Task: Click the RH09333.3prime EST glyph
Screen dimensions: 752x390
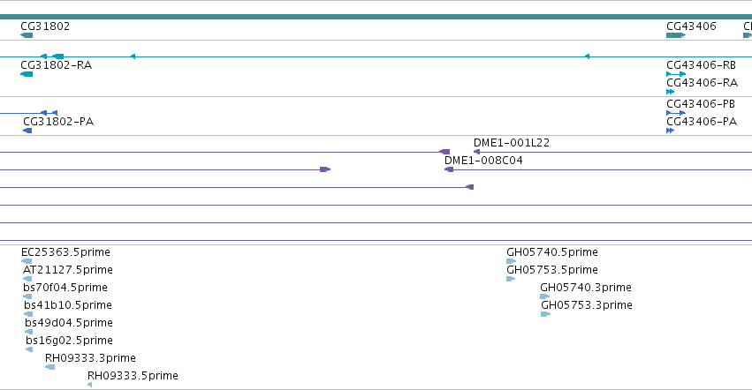Action: (49, 367)
